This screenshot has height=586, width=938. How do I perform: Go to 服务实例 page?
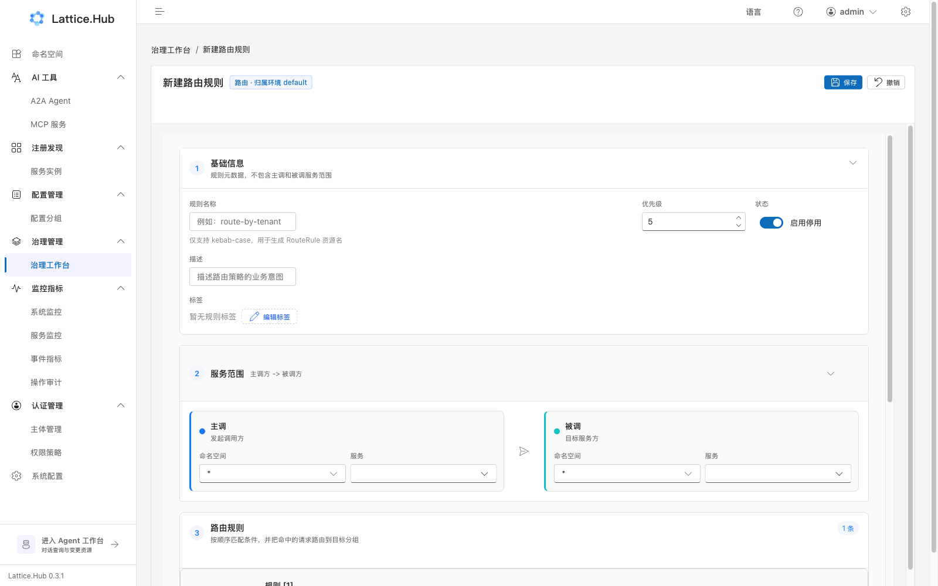pyautogui.click(x=68, y=171)
